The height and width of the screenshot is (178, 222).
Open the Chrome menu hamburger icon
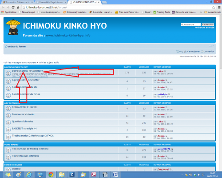[219, 8]
